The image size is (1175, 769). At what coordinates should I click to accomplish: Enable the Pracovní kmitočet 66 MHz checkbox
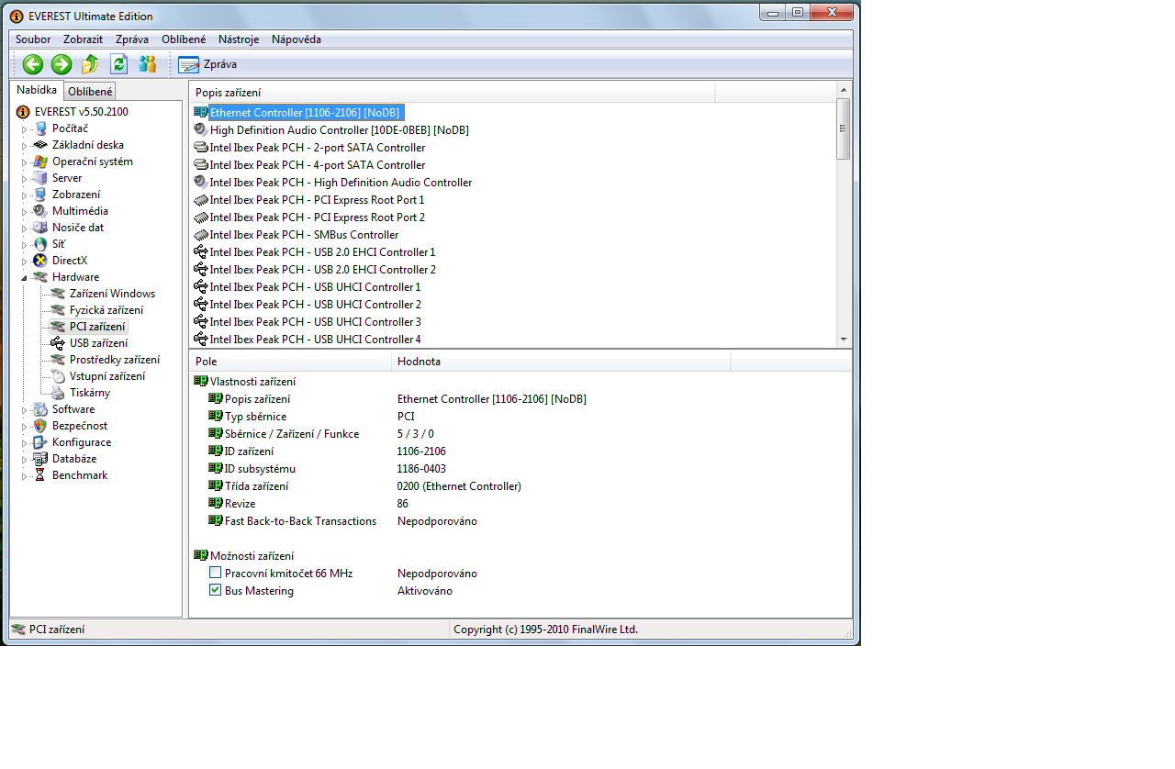216,573
